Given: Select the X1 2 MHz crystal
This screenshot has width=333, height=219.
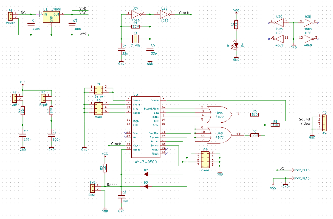Looking at the screenshot, I should [136, 39].
